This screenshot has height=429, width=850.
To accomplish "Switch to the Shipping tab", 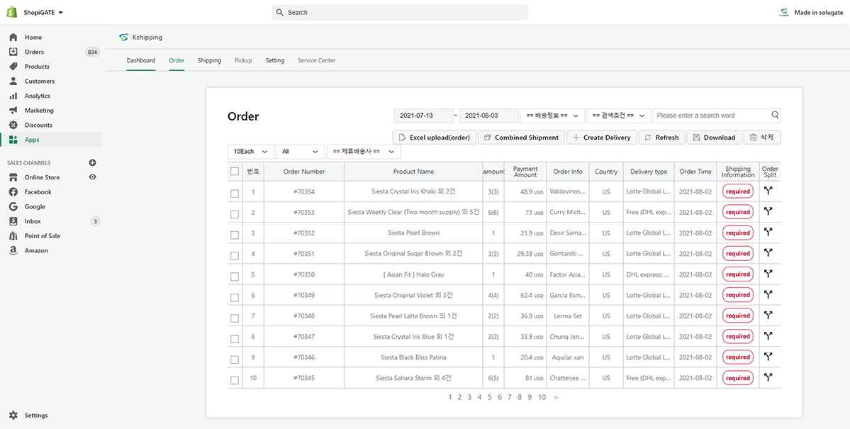I will coord(209,60).
